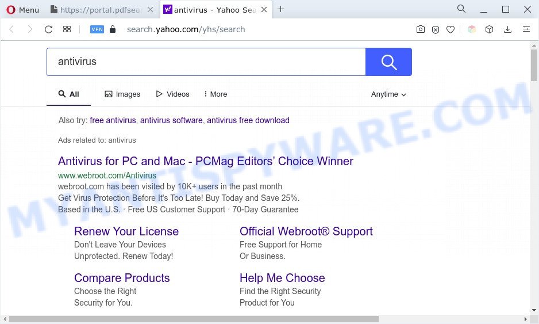Take a snapshot with camera icon
Image resolution: width=539 pixels, height=324 pixels.
pos(421,29)
